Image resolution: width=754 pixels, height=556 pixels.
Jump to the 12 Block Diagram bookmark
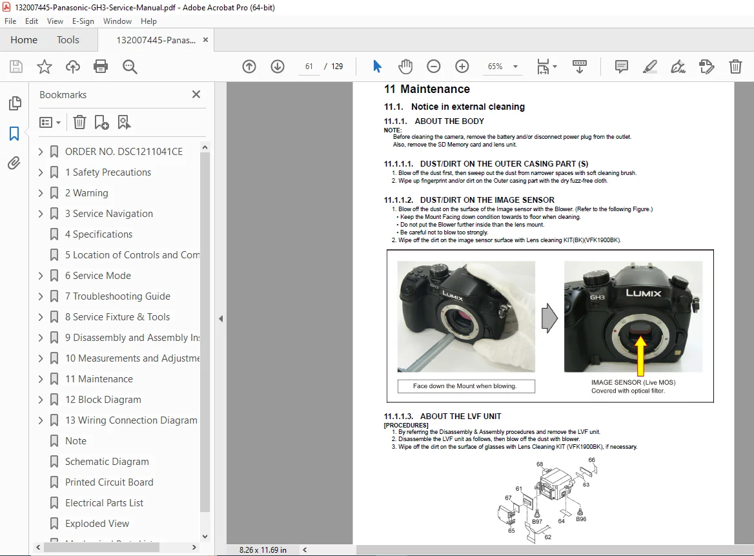(103, 400)
